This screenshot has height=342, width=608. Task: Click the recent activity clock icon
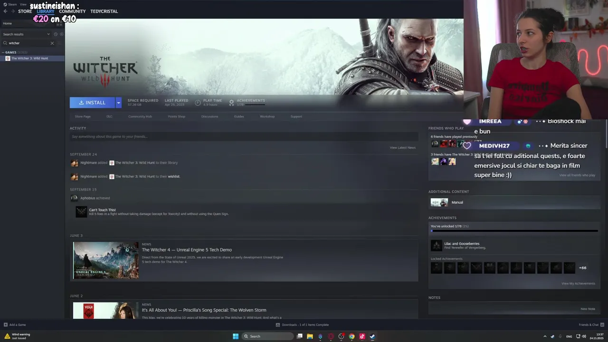click(x=56, y=34)
